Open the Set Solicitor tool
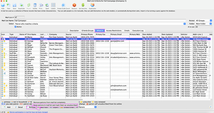 83,6
